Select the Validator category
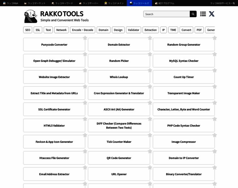 [x=134, y=30]
